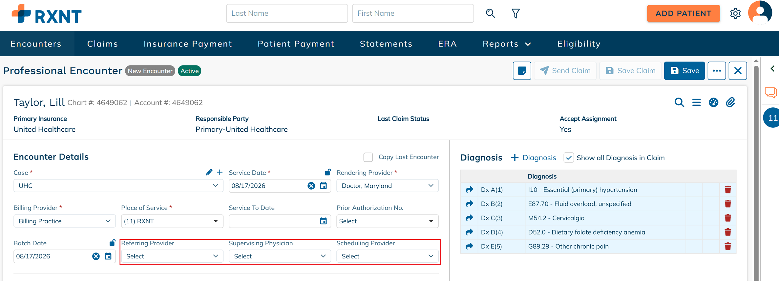Click the arrow icon for Dx C(3)
The height and width of the screenshot is (281, 779).
coord(469,218)
